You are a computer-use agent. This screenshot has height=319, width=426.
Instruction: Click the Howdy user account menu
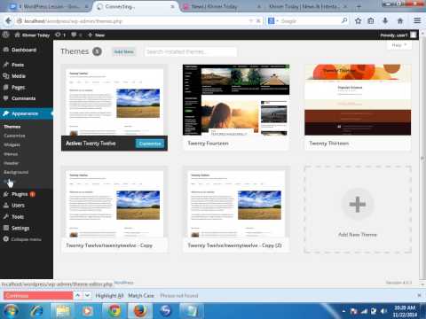[398, 35]
